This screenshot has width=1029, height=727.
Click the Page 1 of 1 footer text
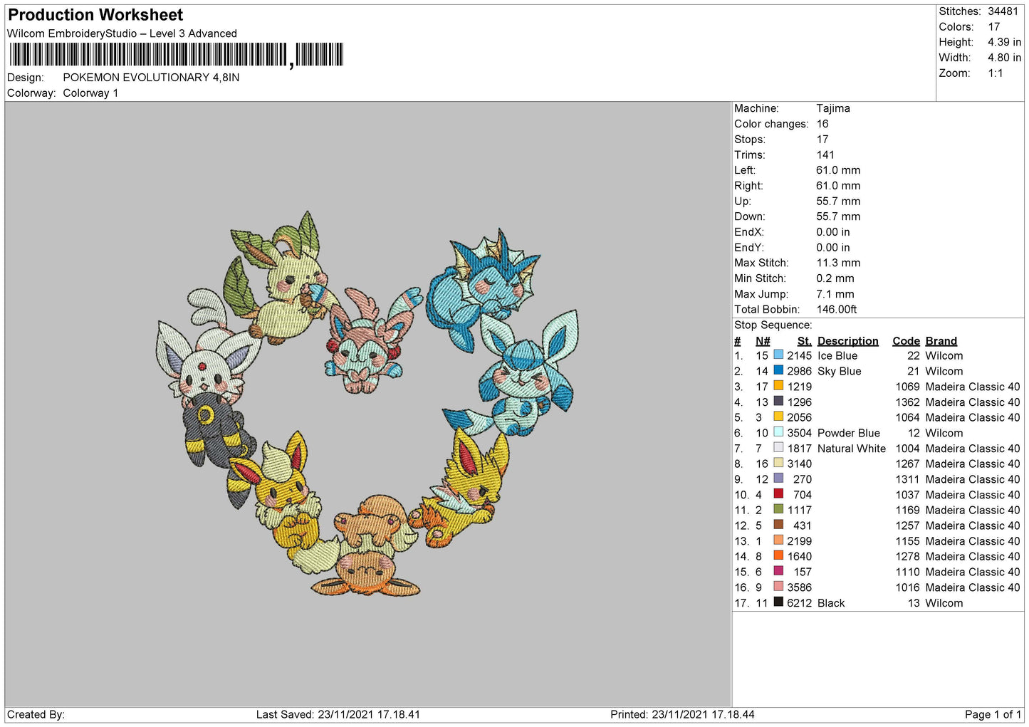coord(993,715)
